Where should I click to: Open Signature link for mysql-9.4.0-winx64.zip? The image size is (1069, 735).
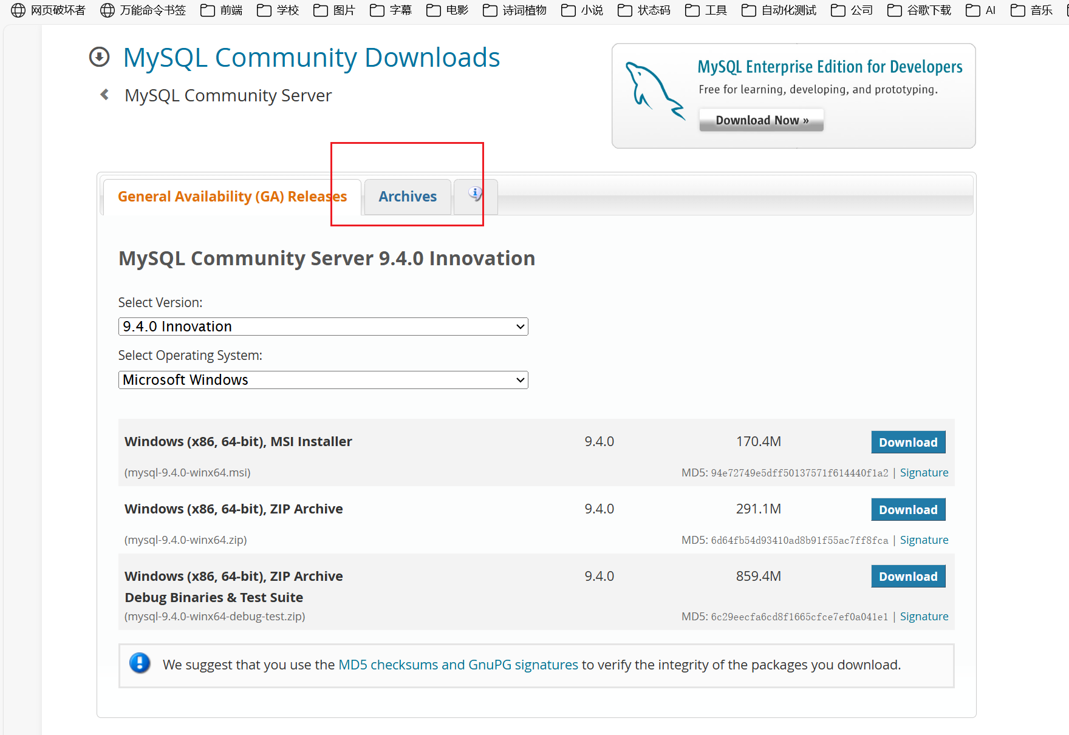pos(924,540)
